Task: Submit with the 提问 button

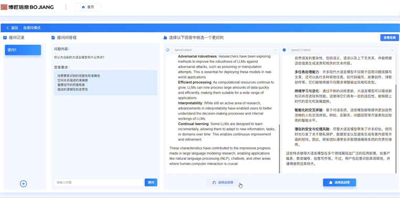Action: click(151, 182)
